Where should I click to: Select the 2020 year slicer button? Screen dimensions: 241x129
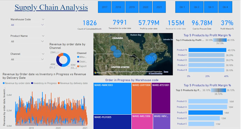click(146, 7)
